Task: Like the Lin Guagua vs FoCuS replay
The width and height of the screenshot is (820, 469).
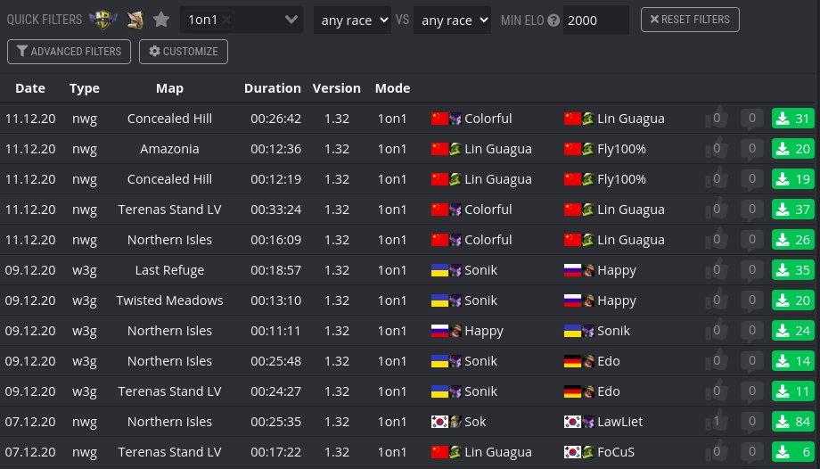Action: point(717,452)
